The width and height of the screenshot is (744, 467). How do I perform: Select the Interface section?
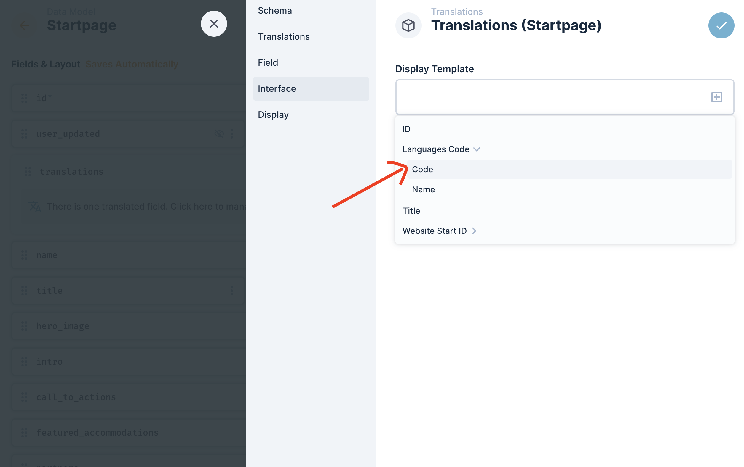pyautogui.click(x=311, y=88)
